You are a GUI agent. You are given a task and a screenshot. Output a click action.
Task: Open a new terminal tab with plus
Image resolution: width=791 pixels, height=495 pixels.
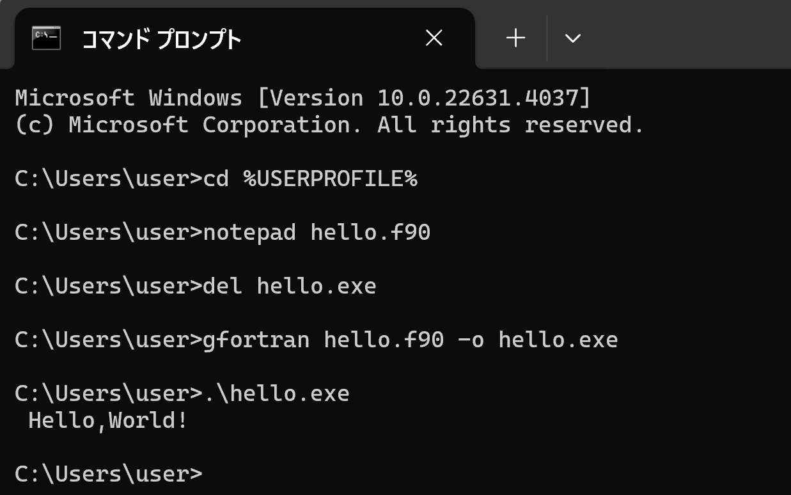tap(515, 38)
